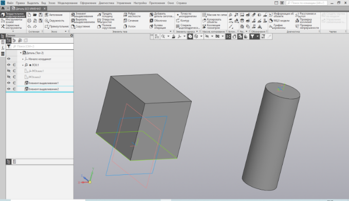Open График кривизны tool
The image size is (349, 201).
pos(278,27)
